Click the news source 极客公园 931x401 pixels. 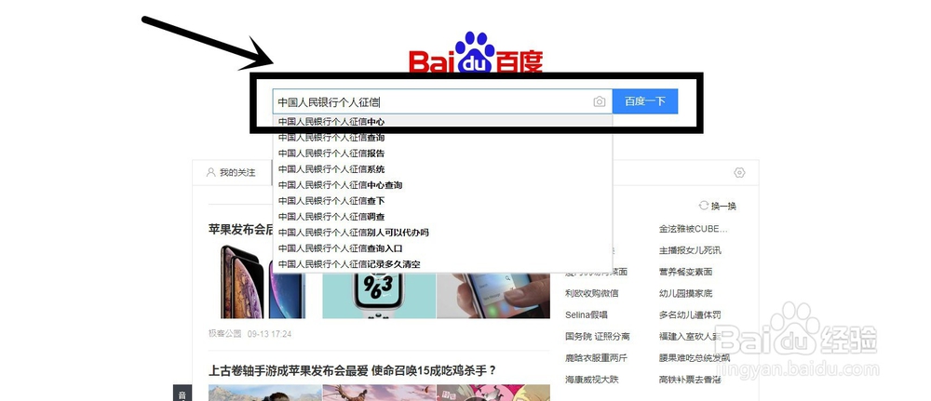pyautogui.click(x=225, y=334)
